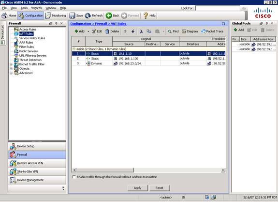Open the Add rule dropdown arrow
Viewport: 278px width, 202px height.
[88, 31]
